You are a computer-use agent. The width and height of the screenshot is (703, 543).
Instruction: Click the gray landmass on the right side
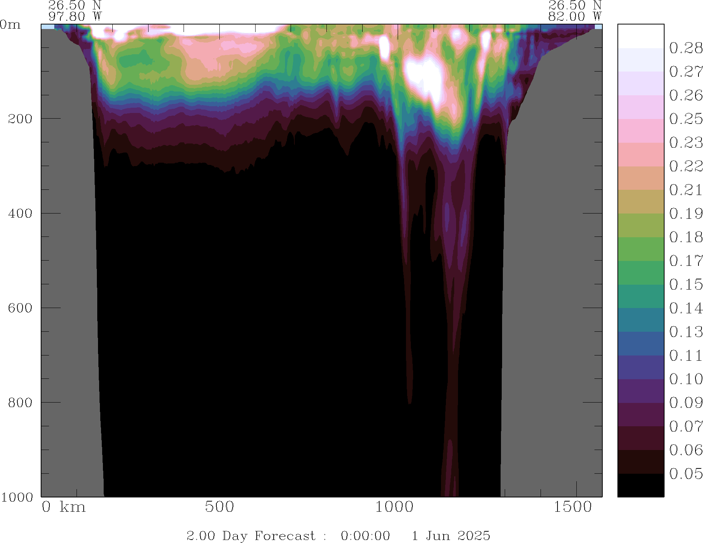pyautogui.click(x=550, y=264)
